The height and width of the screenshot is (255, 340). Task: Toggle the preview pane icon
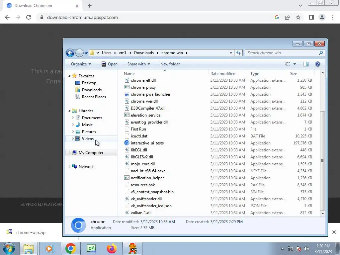(x=306, y=64)
